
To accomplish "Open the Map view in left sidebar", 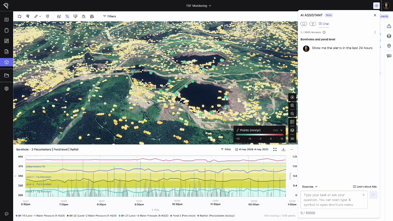I will click(x=7, y=20).
